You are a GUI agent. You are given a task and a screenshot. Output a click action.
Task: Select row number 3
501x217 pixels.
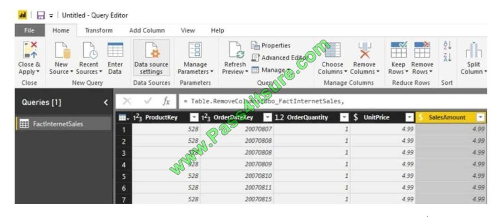click(x=124, y=153)
